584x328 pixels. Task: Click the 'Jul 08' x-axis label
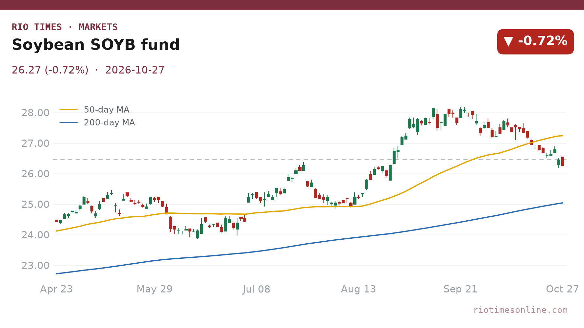point(256,289)
